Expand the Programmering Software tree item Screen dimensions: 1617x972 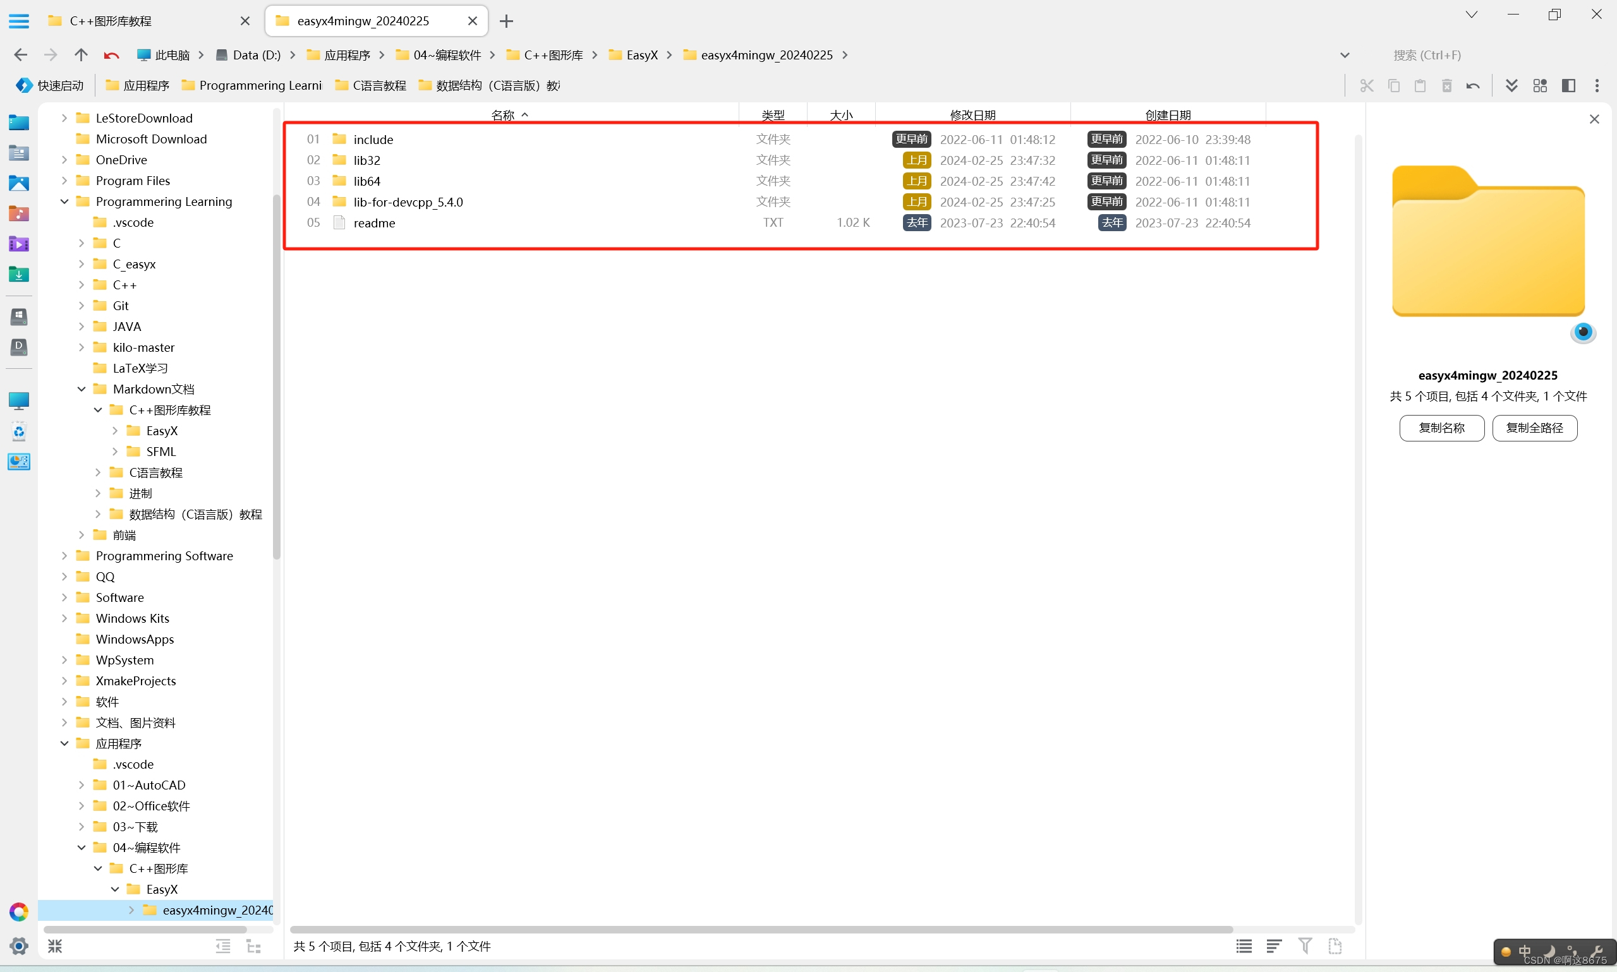point(64,555)
